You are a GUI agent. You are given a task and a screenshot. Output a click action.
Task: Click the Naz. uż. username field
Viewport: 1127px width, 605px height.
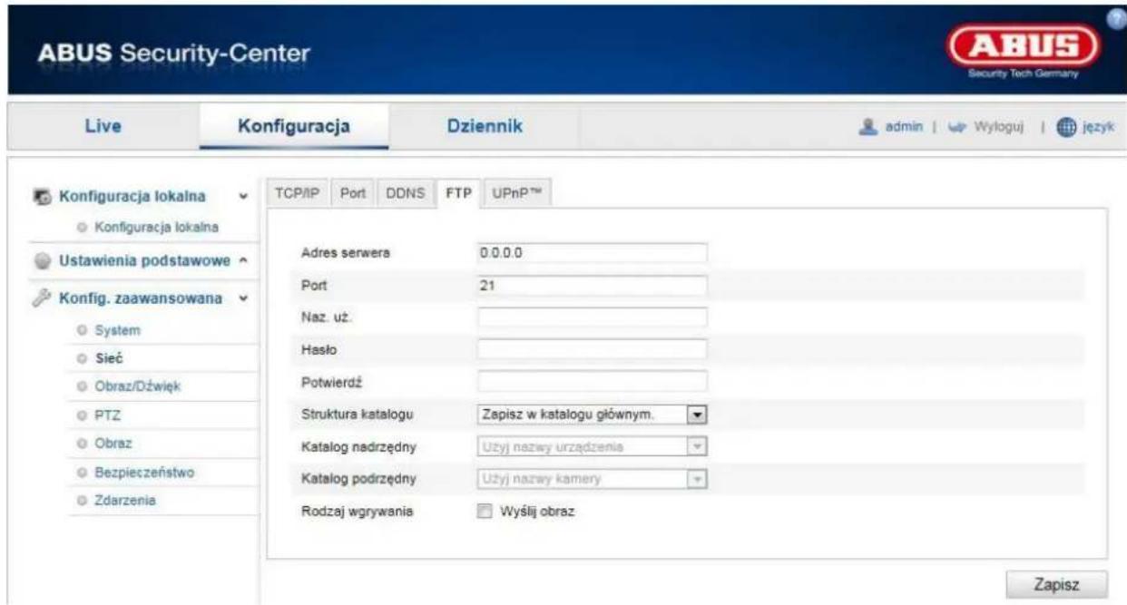pyautogui.click(x=591, y=317)
